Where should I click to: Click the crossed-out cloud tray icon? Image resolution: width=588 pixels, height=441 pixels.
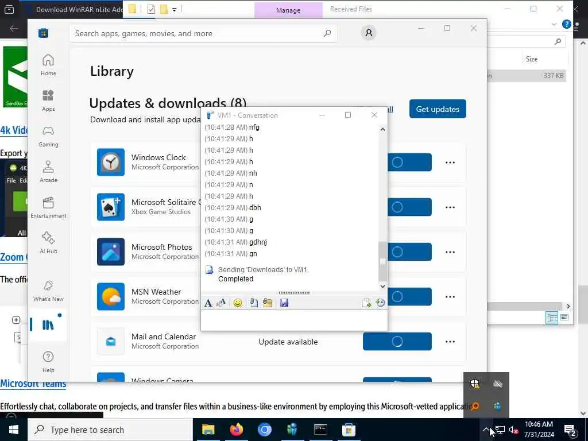point(498,383)
